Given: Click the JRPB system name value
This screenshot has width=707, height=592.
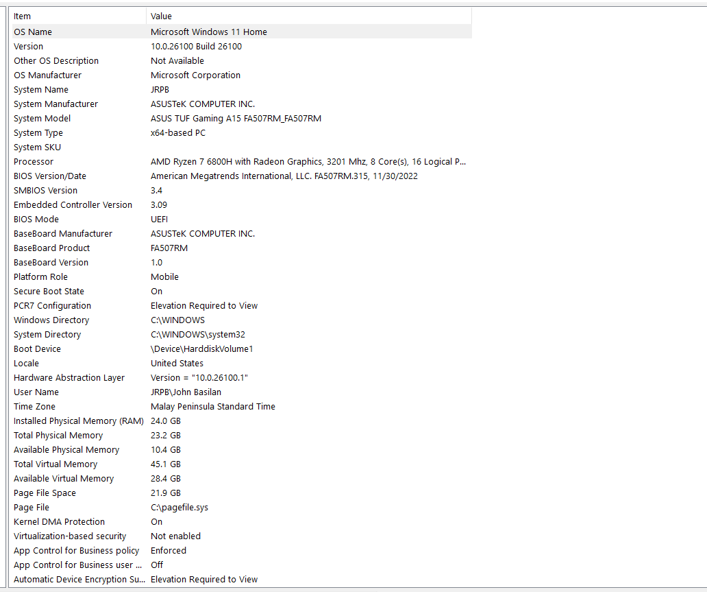Looking at the screenshot, I should tap(160, 89).
